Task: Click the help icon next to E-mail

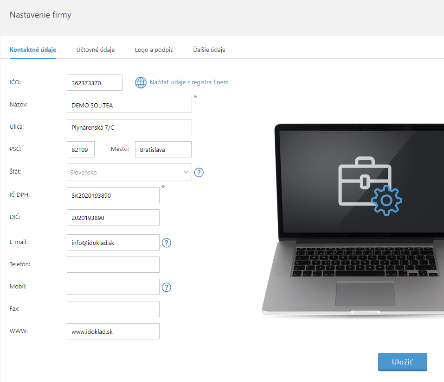Action: tap(167, 243)
